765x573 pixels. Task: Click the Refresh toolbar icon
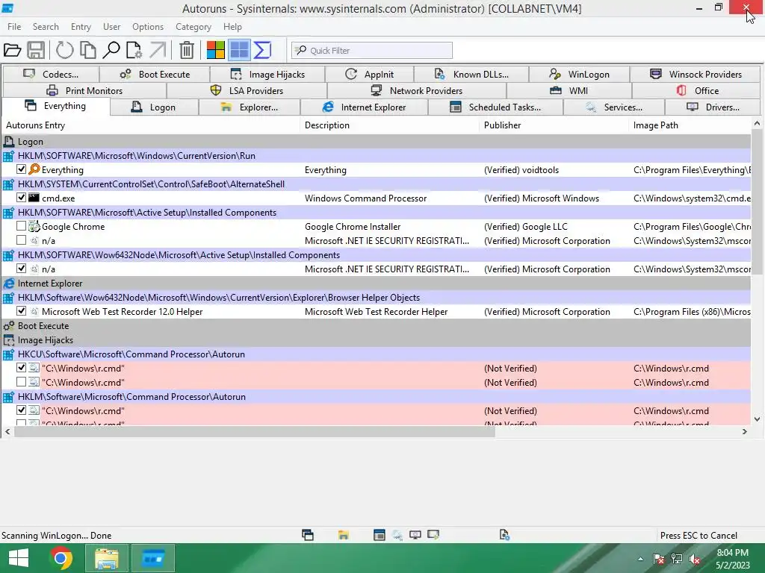click(64, 50)
